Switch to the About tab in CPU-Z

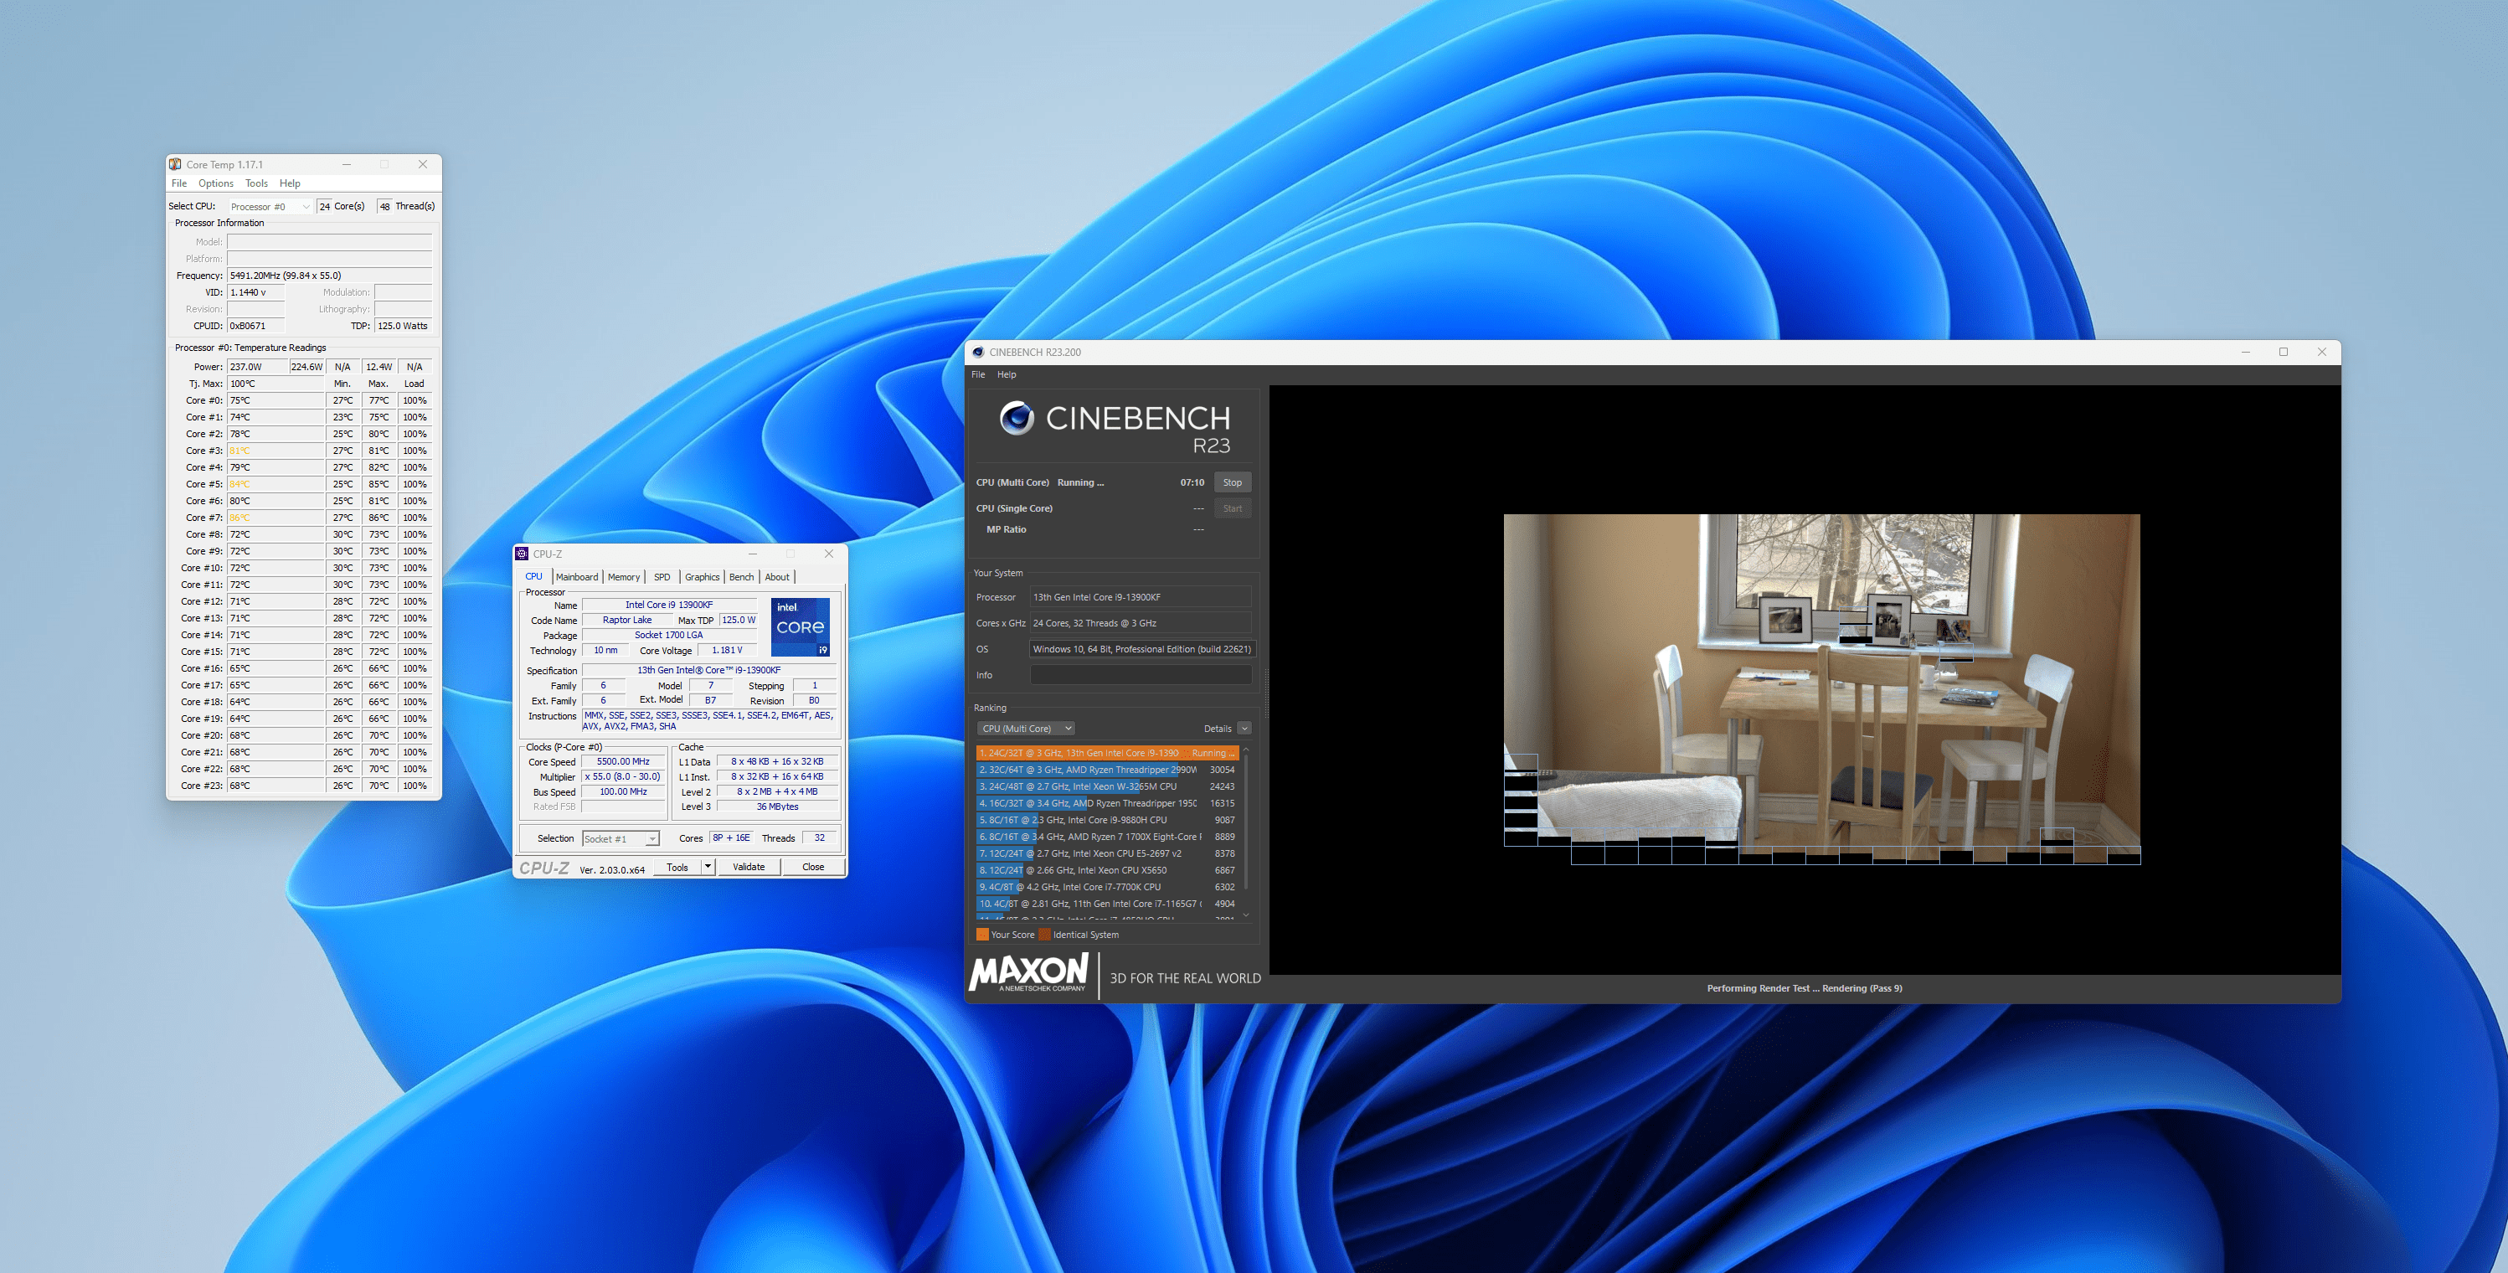[x=777, y=576]
